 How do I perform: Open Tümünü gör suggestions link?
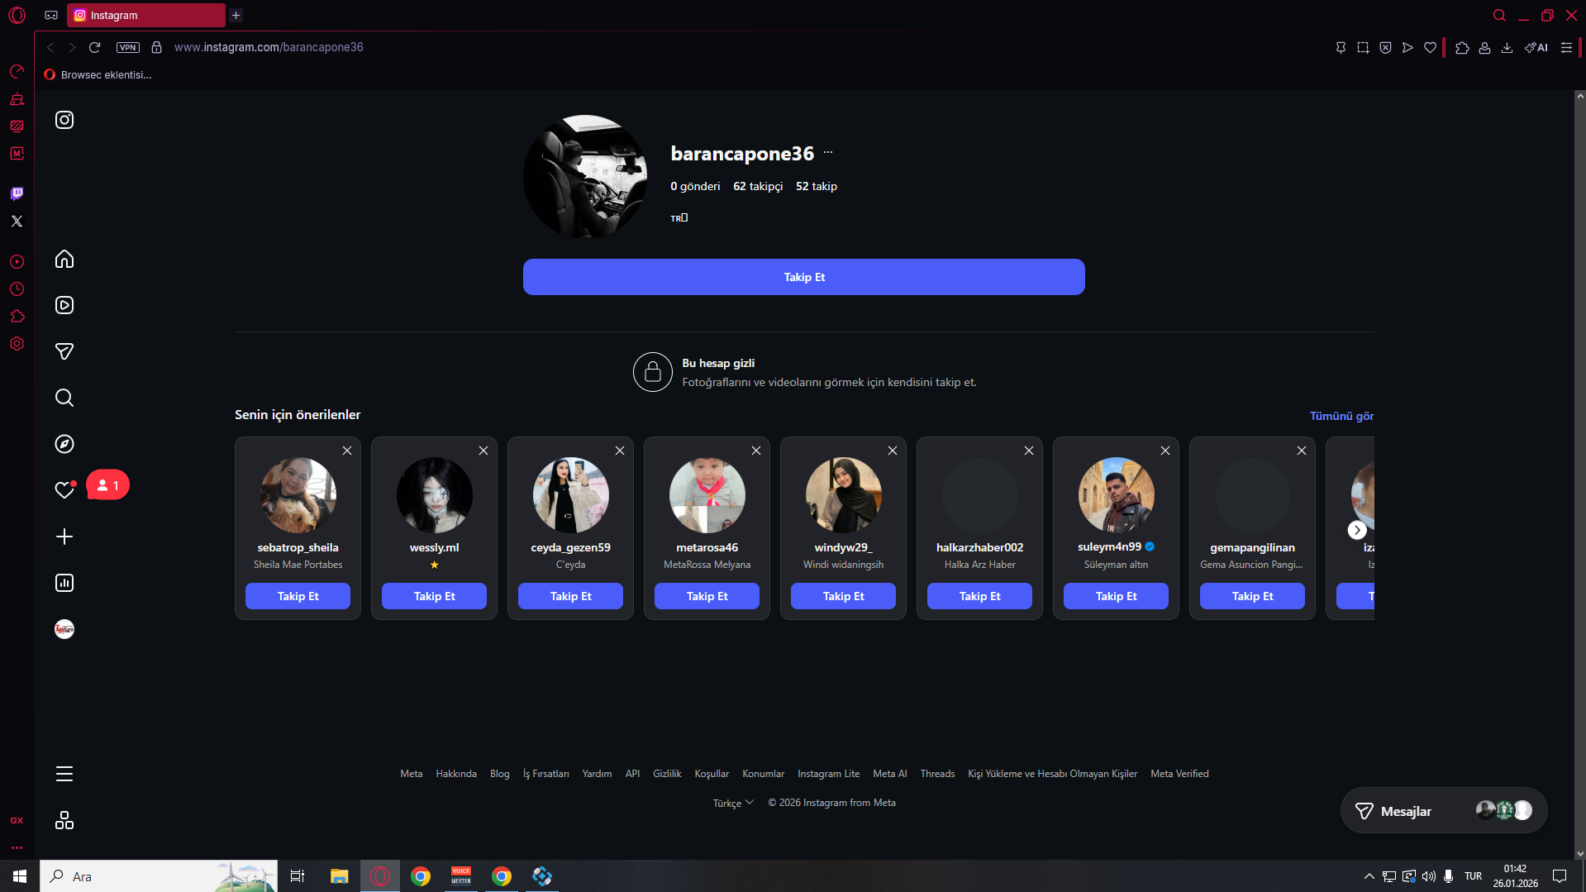click(x=1341, y=416)
